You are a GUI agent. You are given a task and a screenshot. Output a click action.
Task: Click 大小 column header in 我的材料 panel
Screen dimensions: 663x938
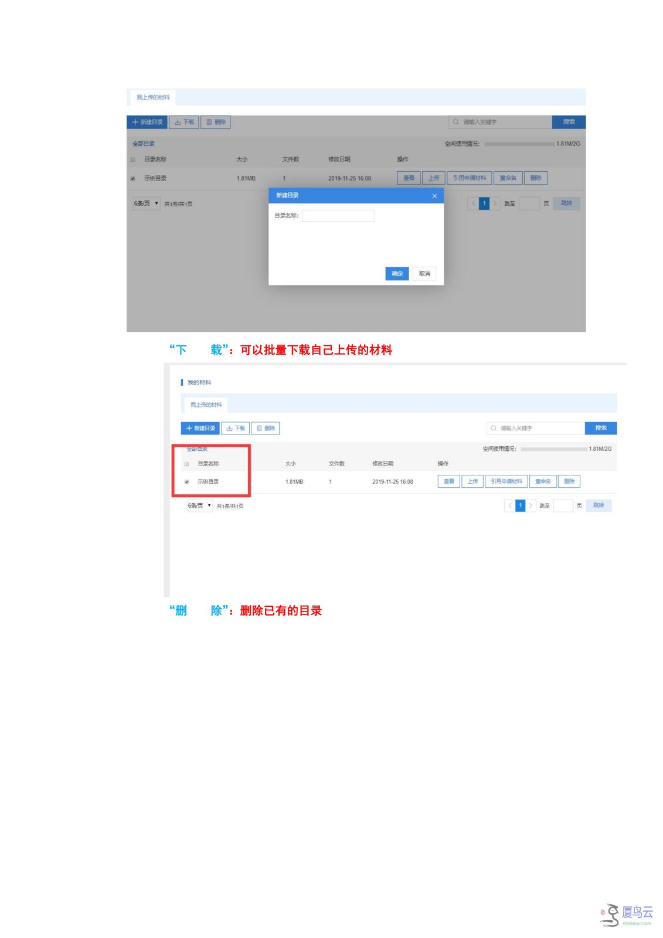pos(291,464)
